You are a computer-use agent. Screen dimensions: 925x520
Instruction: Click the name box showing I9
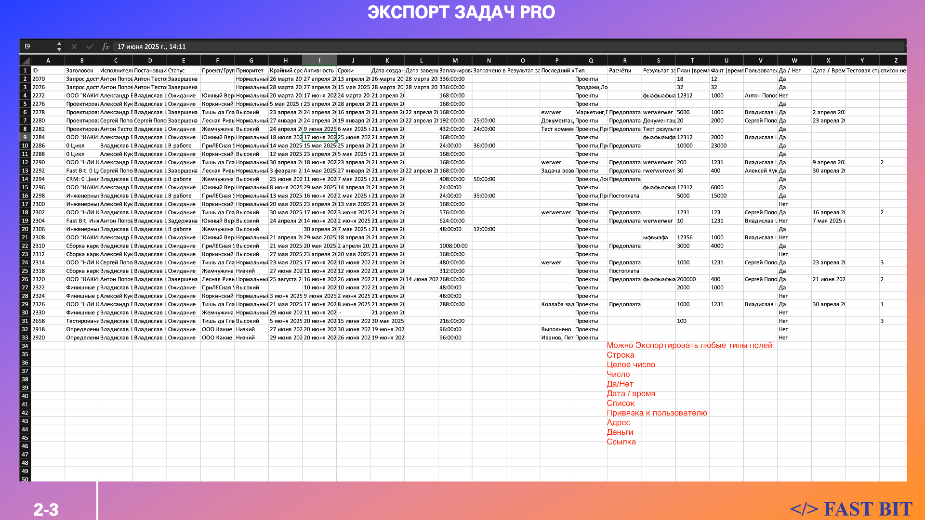point(39,47)
